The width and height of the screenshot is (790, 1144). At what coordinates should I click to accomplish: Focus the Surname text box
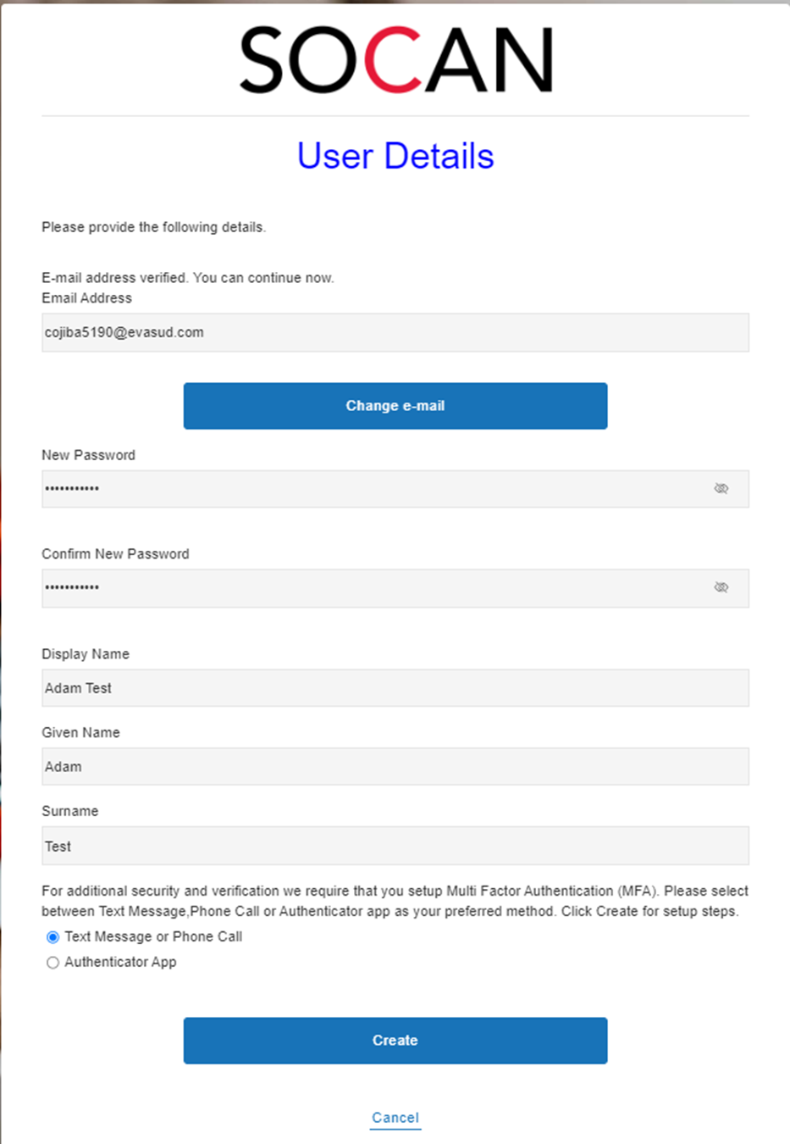395,846
